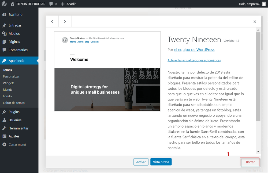Close the theme details overlay
Image resolution: width=268 pixels, height=173 pixels.
click(x=255, y=21)
